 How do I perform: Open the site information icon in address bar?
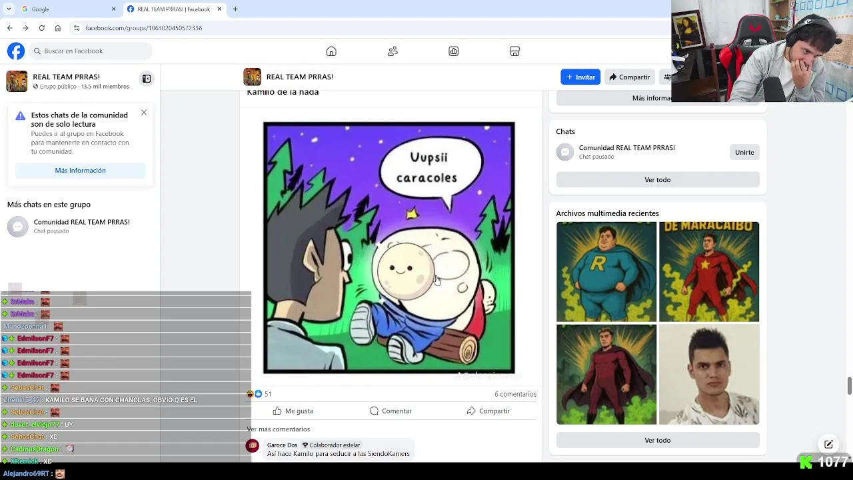click(77, 28)
